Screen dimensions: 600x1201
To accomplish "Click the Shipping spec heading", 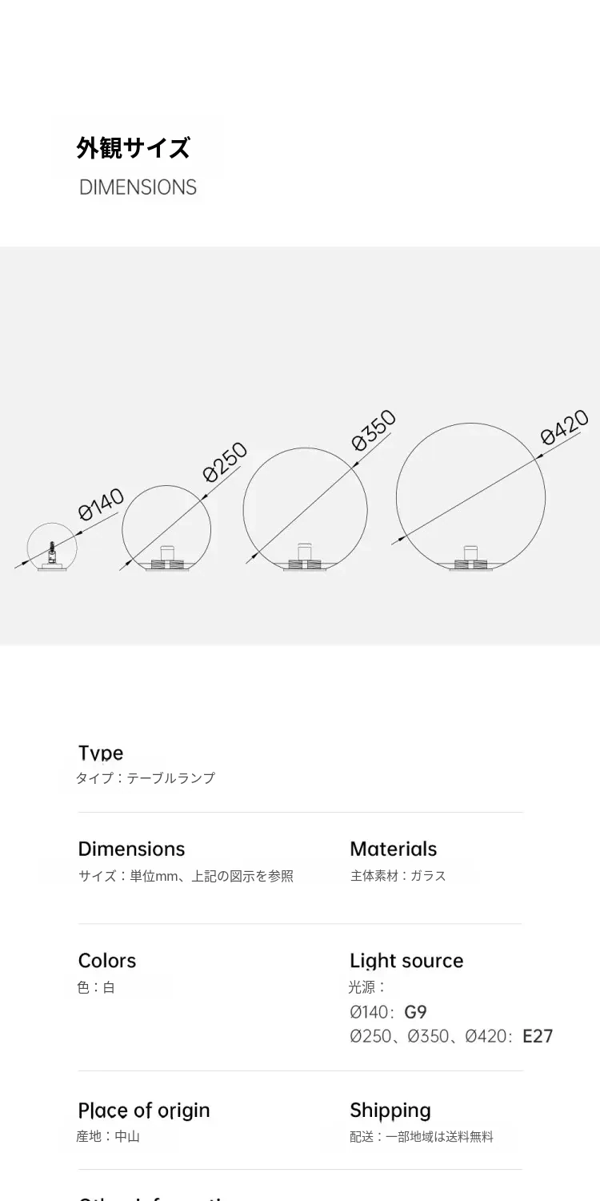I will (390, 1111).
